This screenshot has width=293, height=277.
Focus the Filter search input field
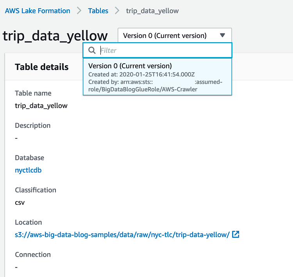157,50
